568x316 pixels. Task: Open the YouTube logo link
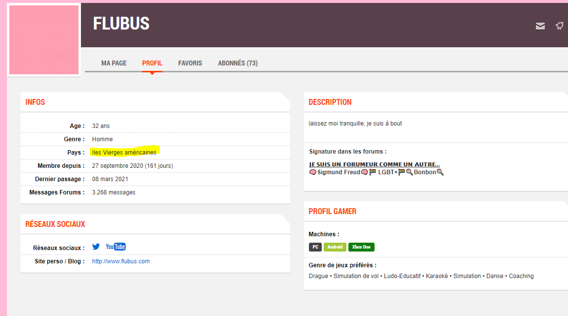tap(116, 247)
